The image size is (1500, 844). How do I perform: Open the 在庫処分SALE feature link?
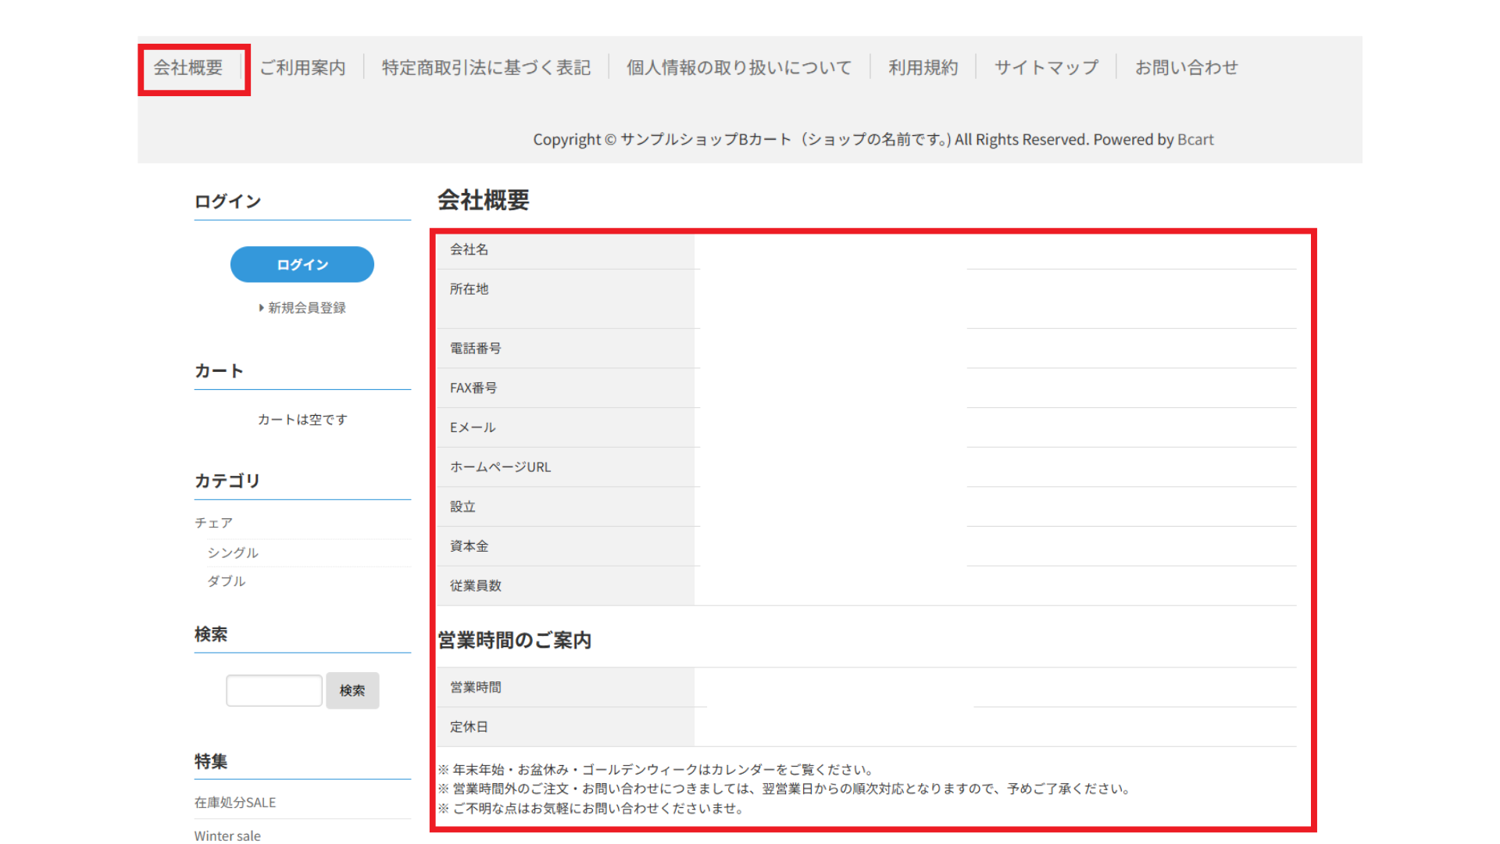coord(235,803)
